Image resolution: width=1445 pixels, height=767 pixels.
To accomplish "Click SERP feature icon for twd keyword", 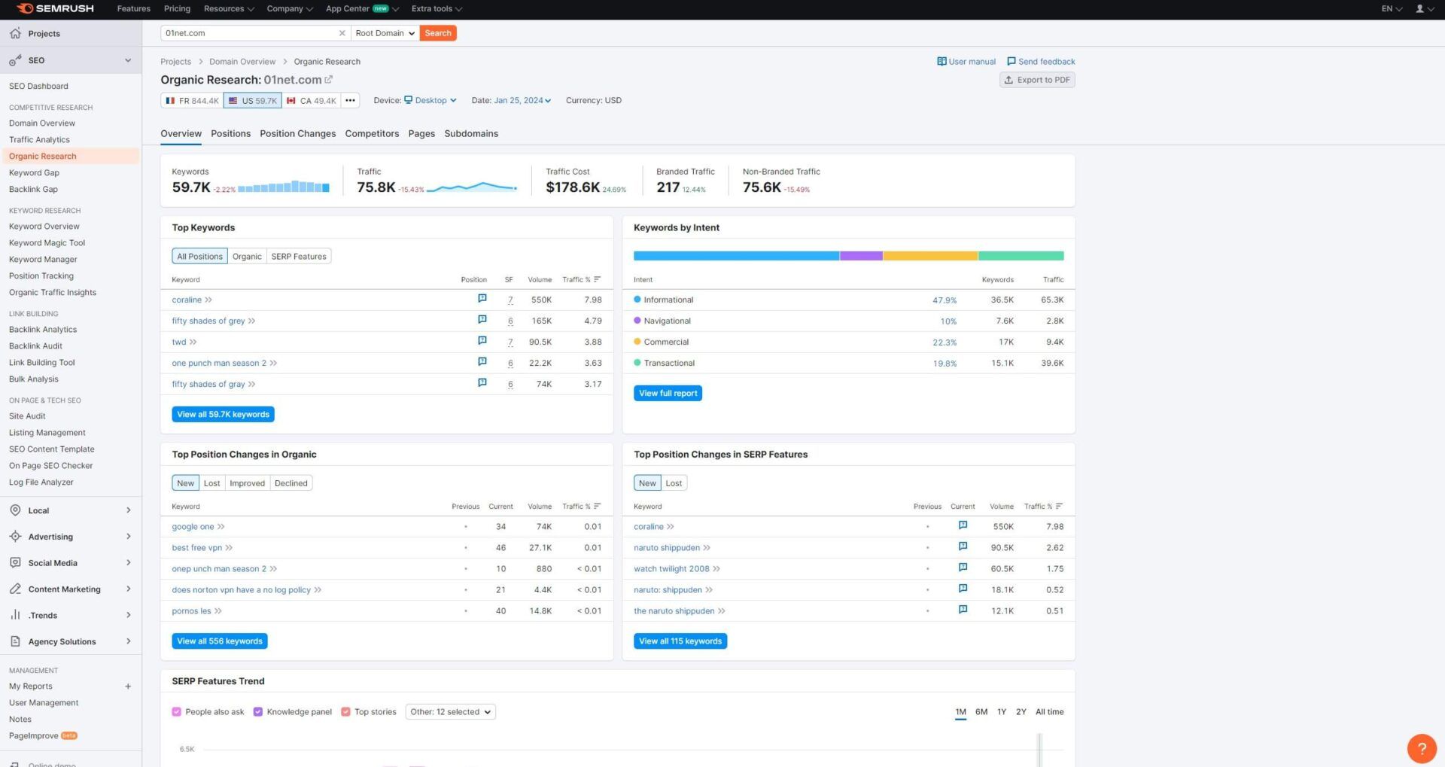I will coord(482,341).
